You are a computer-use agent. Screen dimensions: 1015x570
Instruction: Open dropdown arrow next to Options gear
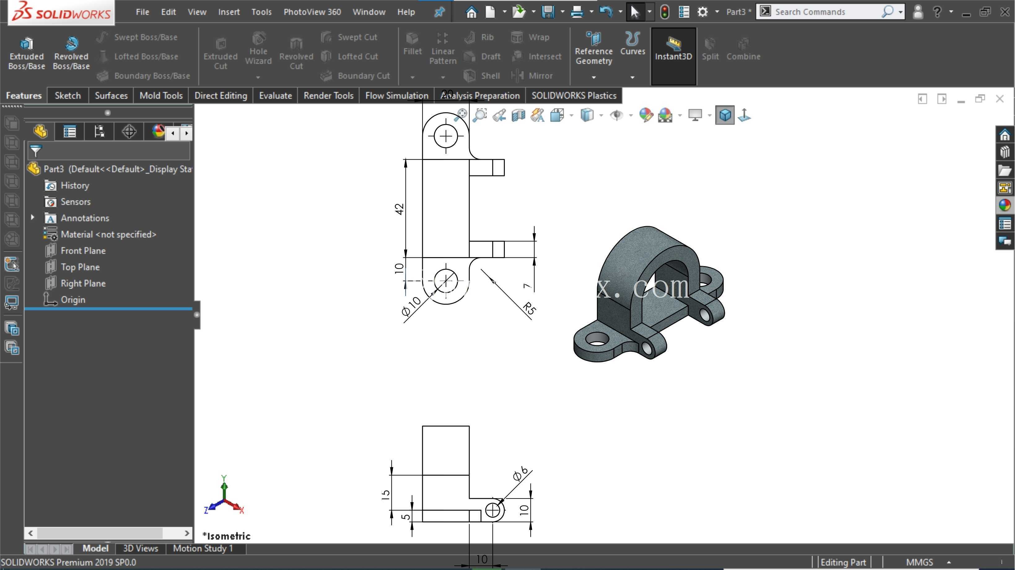pos(717,12)
